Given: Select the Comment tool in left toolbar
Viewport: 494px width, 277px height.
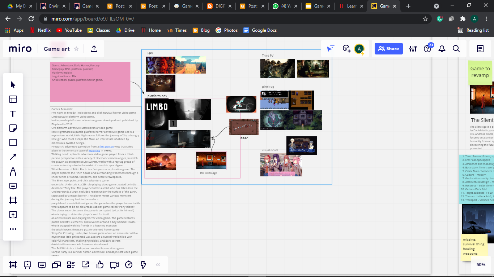Looking at the screenshot, I should click(13, 186).
